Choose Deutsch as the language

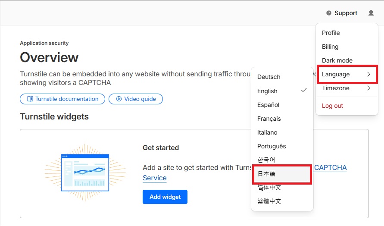point(269,77)
